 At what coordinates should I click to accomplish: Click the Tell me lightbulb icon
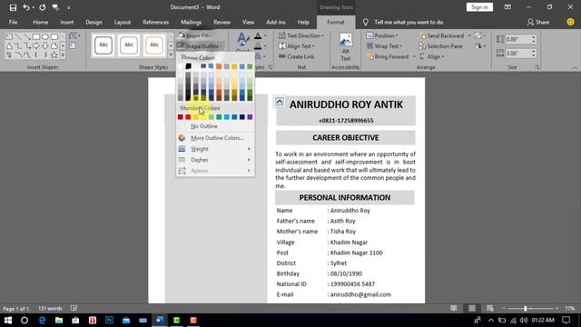coord(365,22)
